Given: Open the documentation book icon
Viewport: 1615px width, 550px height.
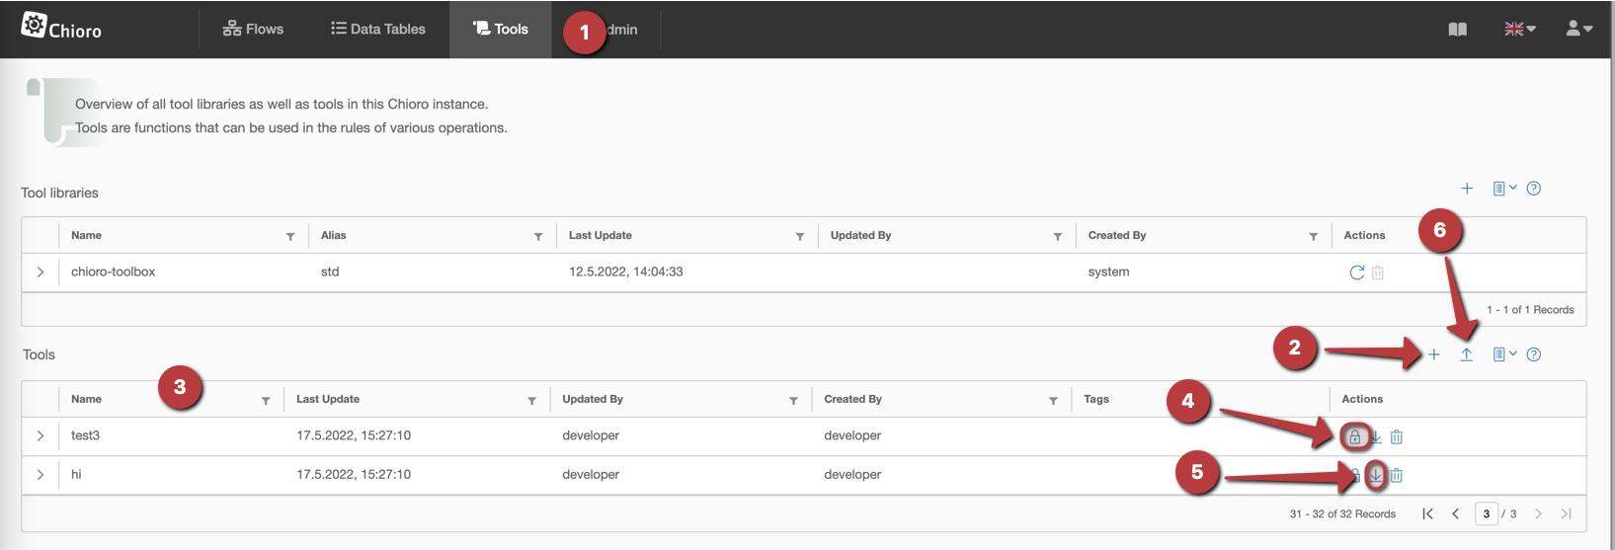Looking at the screenshot, I should pyautogui.click(x=1457, y=30).
